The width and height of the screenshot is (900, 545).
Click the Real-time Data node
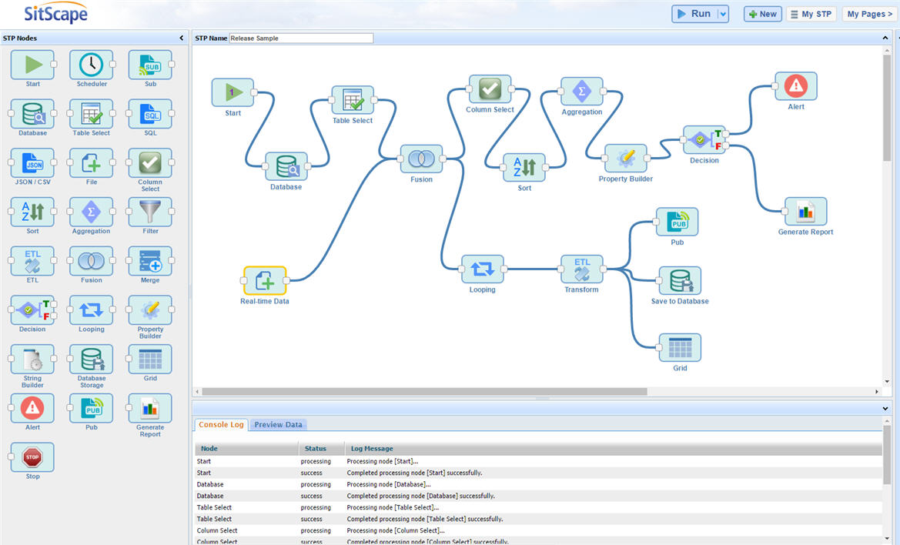click(x=264, y=281)
